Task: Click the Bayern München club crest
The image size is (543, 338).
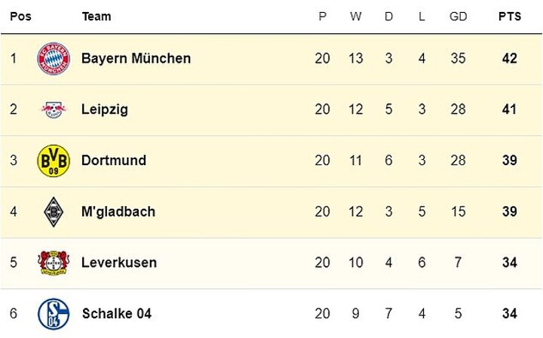Action: coord(53,58)
